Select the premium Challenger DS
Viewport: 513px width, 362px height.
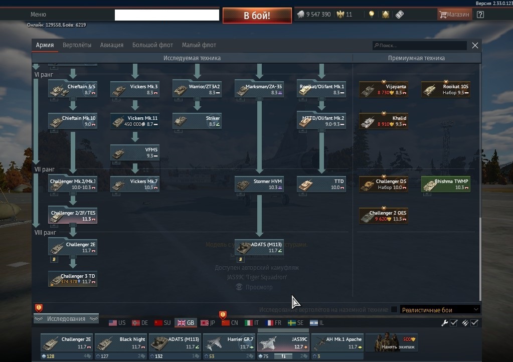[x=384, y=184]
